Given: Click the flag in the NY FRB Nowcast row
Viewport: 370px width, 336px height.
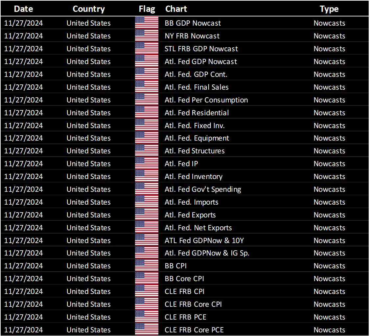Looking at the screenshot, I should tap(147, 35).
